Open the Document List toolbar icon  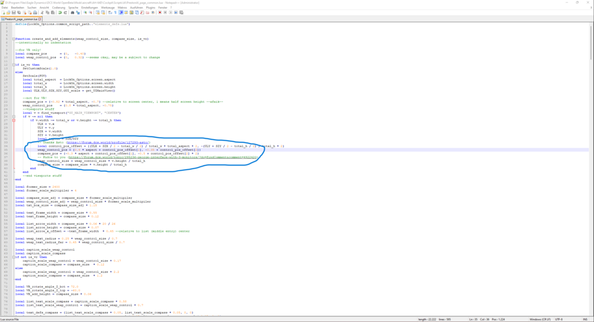137,12
